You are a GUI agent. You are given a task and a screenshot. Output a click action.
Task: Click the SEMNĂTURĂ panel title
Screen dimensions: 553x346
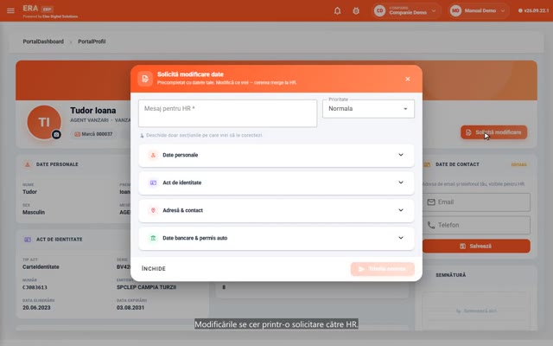point(451,275)
